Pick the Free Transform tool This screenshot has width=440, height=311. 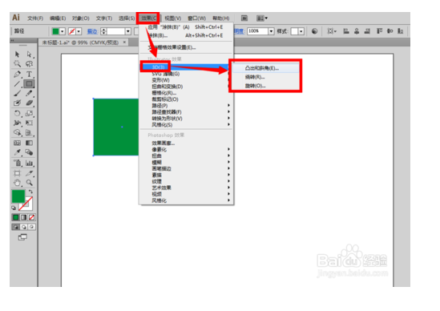[x=29, y=123]
